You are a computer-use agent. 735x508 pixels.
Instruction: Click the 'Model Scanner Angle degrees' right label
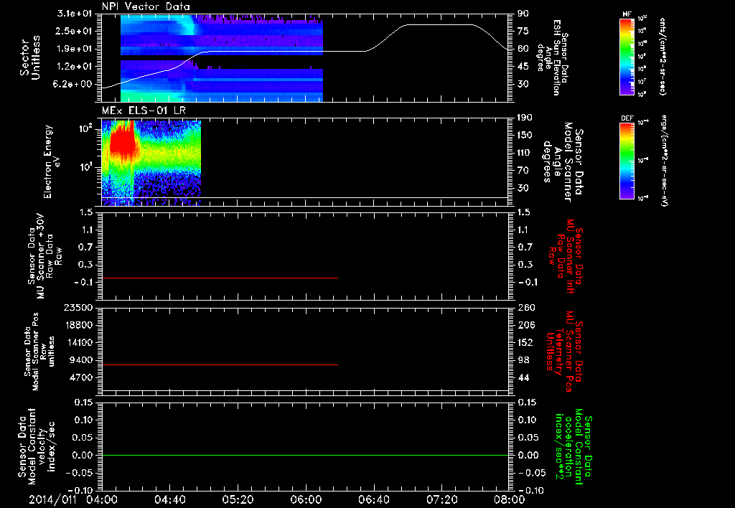(x=562, y=162)
